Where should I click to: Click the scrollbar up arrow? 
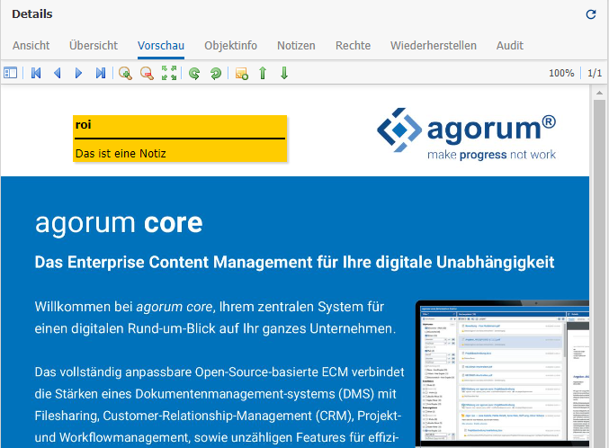point(599,93)
